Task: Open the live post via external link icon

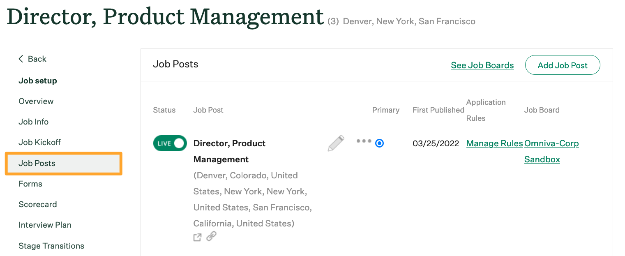Action: click(198, 237)
